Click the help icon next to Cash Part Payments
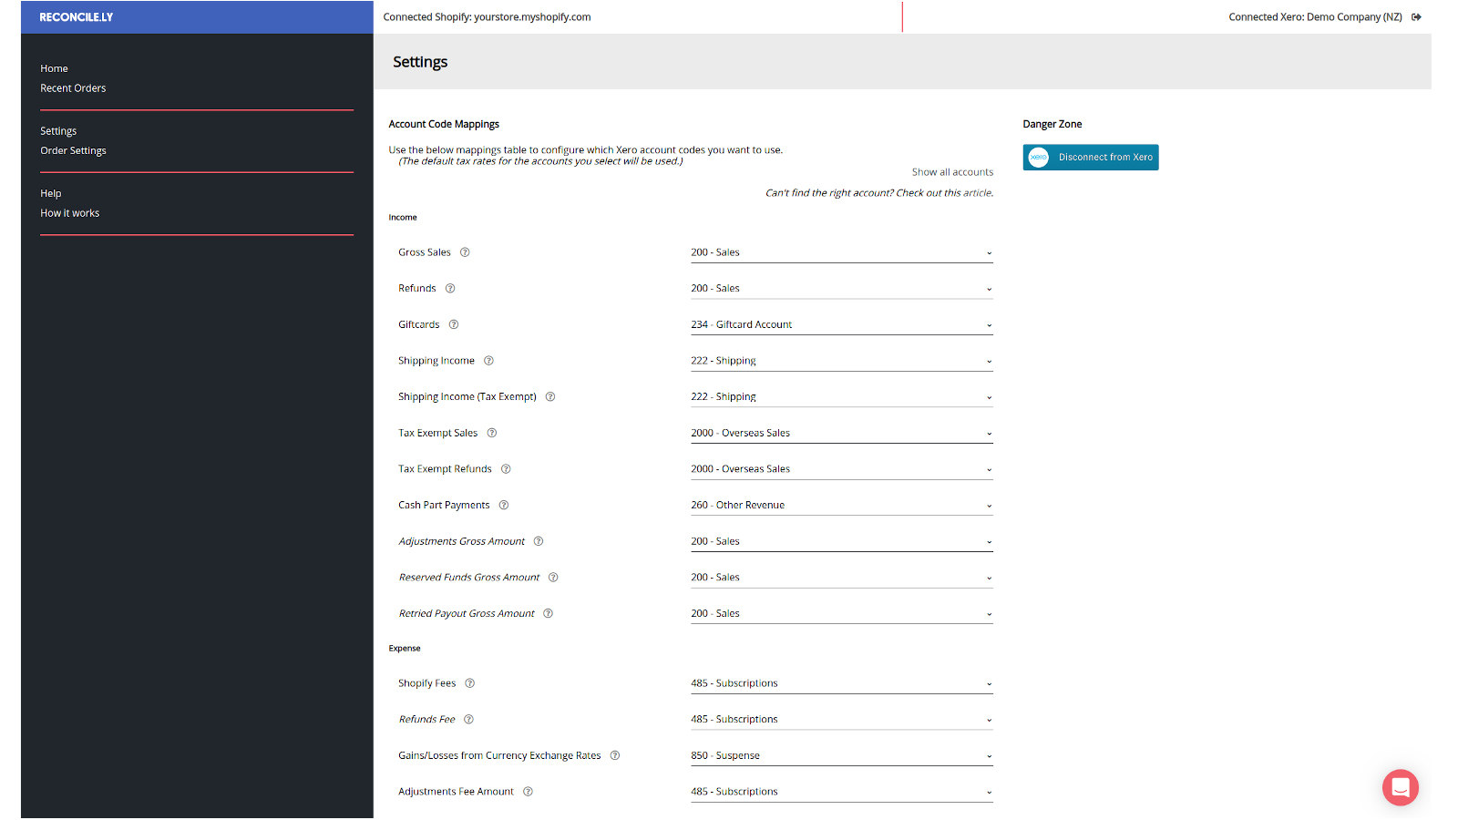The image size is (1458, 820). tap(504, 505)
